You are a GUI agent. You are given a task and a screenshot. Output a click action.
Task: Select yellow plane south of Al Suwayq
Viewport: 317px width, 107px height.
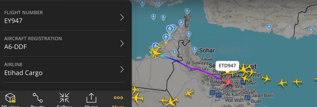(189, 92)
